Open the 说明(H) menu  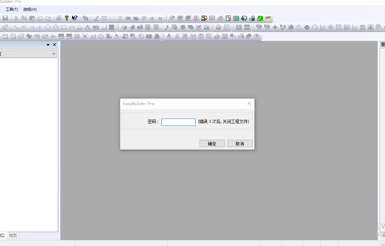pyautogui.click(x=30, y=9)
